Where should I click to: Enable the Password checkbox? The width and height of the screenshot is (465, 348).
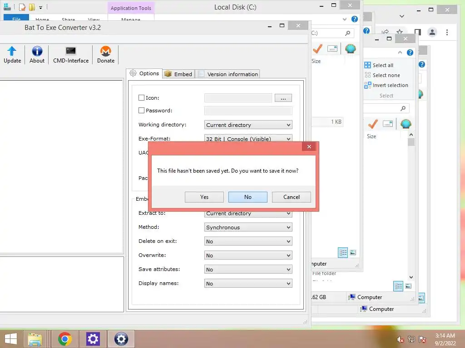(x=142, y=111)
